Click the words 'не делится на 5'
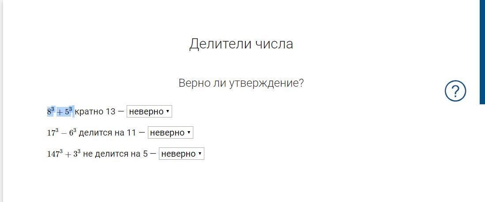Image resolution: width=485 pixels, height=202 pixels. click(115, 154)
